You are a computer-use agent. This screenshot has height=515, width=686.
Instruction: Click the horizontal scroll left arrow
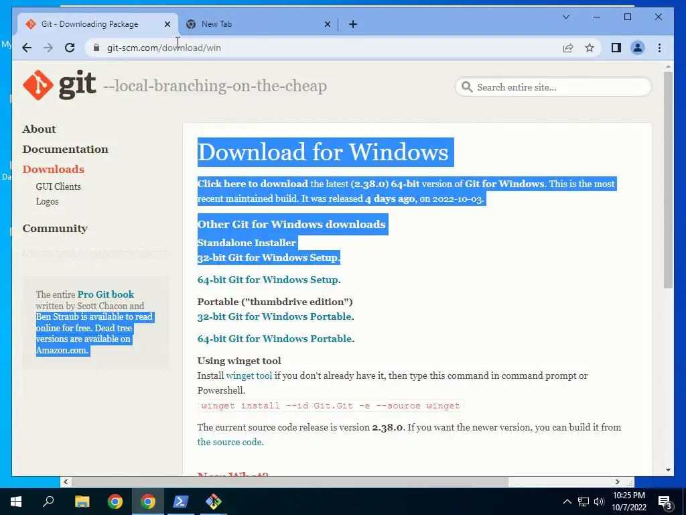66,482
